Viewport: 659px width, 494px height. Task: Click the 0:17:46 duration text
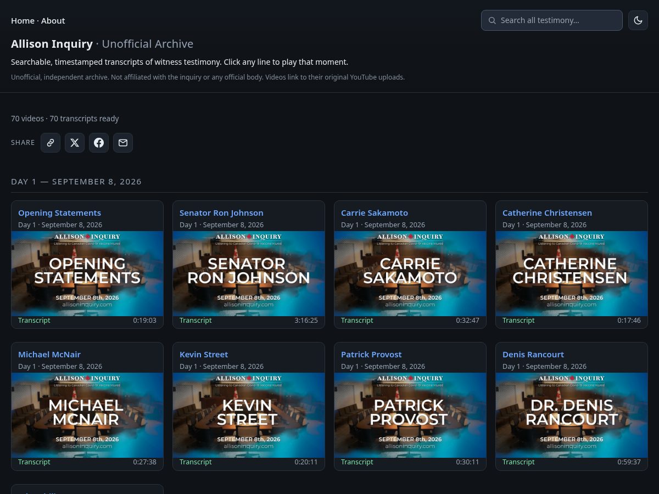[629, 321]
